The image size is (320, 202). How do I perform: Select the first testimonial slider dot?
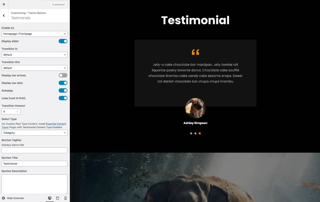point(191,133)
